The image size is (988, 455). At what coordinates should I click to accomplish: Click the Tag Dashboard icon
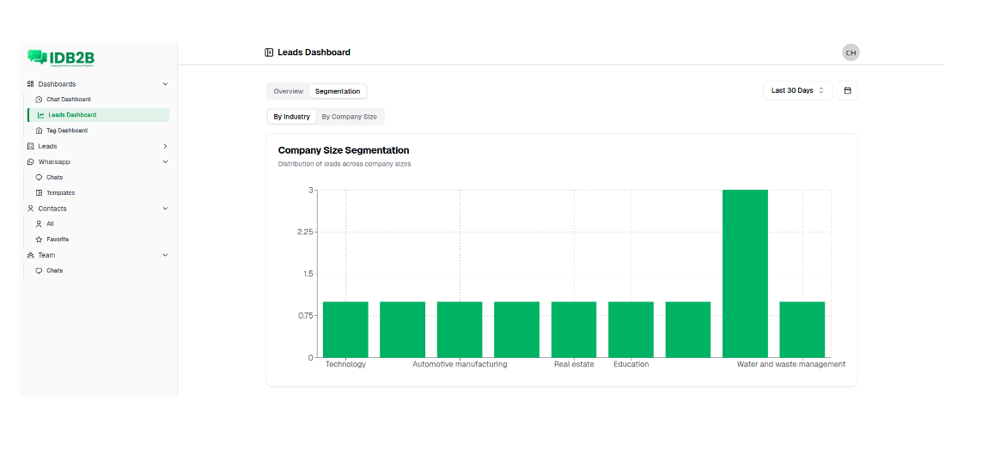(x=39, y=130)
